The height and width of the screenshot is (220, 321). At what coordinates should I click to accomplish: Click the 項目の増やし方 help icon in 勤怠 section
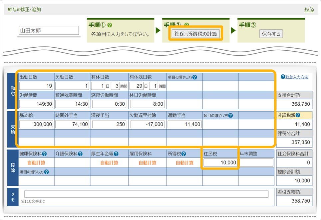195,77
